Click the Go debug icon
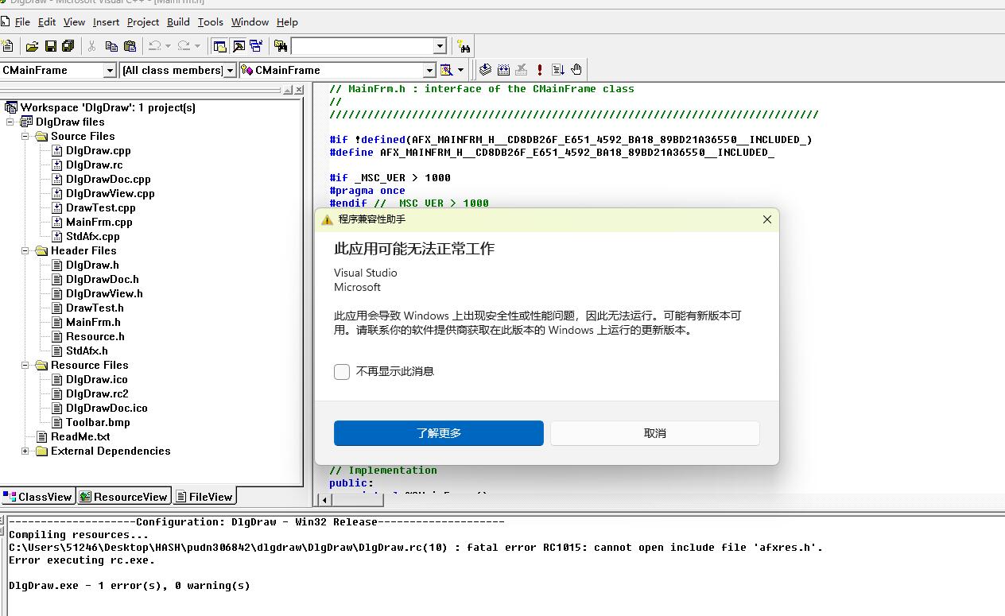The width and height of the screenshot is (1005, 616). 558,70
